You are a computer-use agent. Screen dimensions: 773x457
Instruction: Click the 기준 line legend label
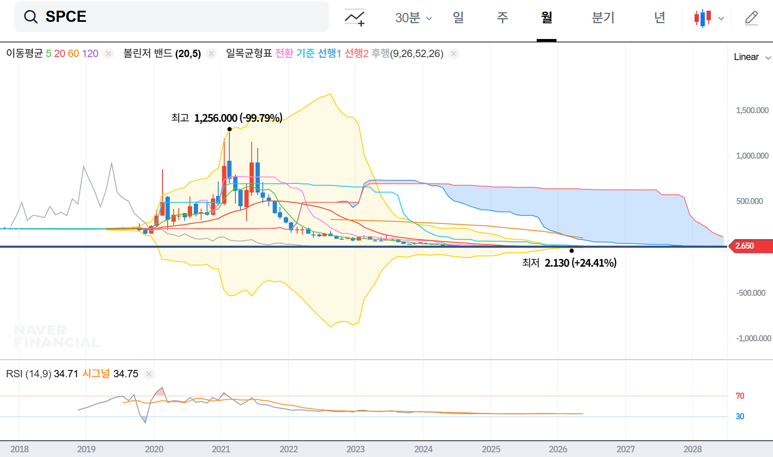click(x=306, y=54)
